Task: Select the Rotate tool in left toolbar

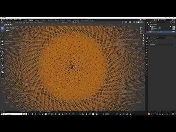Action: coord(3,38)
